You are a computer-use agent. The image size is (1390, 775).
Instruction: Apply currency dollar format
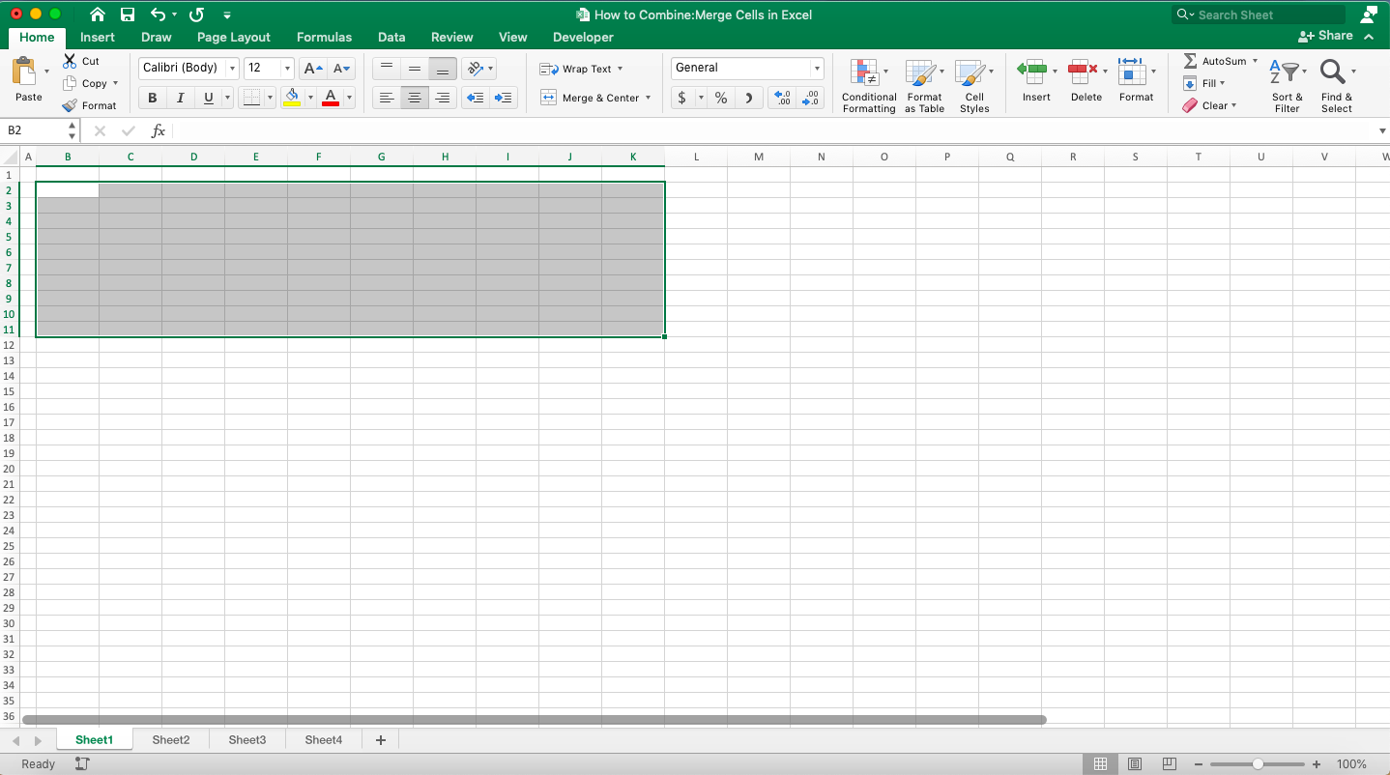click(682, 98)
